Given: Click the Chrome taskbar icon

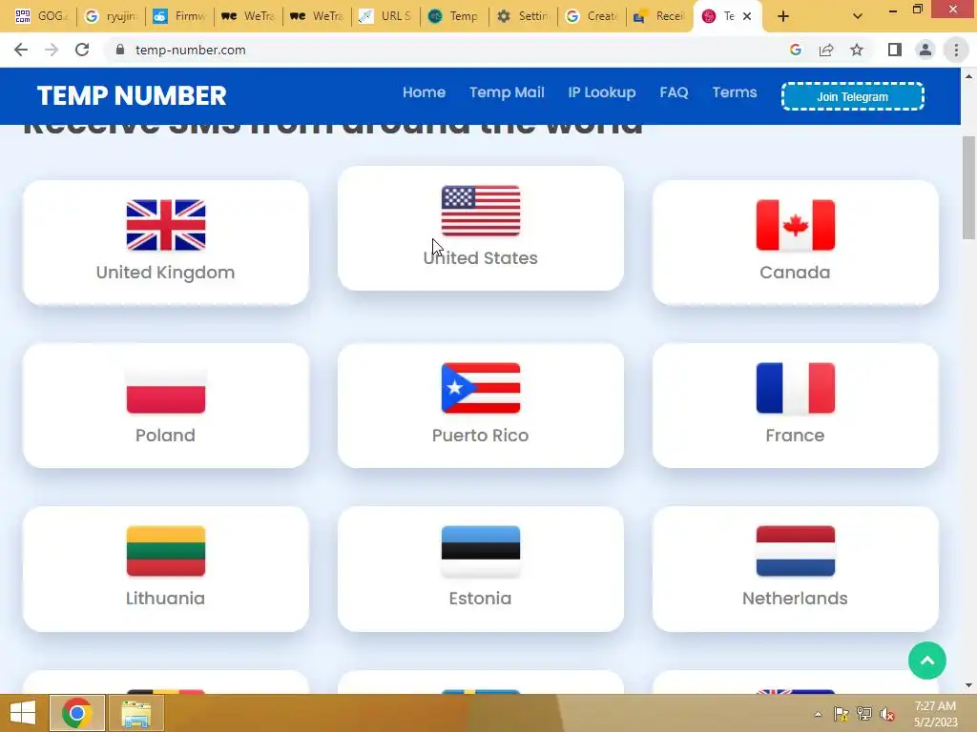Looking at the screenshot, I should coord(77,713).
